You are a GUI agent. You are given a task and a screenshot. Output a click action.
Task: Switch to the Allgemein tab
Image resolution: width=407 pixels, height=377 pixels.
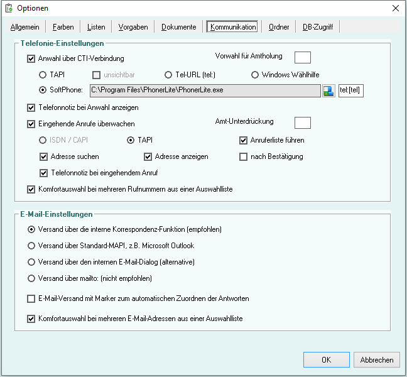[x=25, y=27]
